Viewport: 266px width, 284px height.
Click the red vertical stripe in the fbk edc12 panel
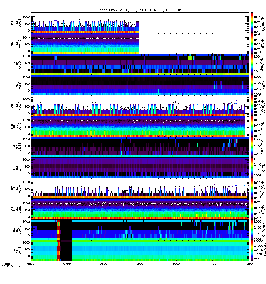coord(58,230)
